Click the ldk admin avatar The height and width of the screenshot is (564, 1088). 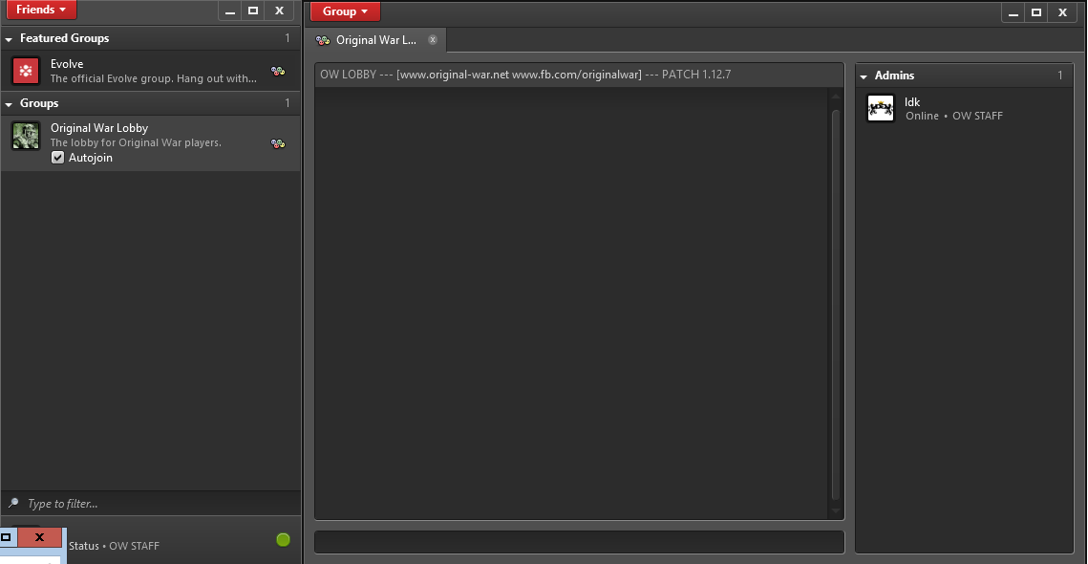pyautogui.click(x=881, y=108)
